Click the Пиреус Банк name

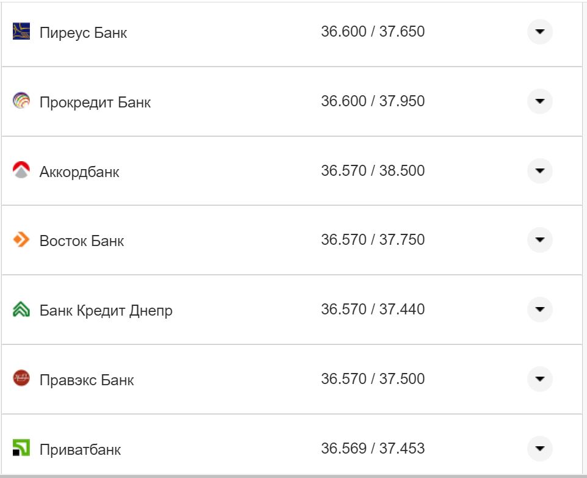83,32
